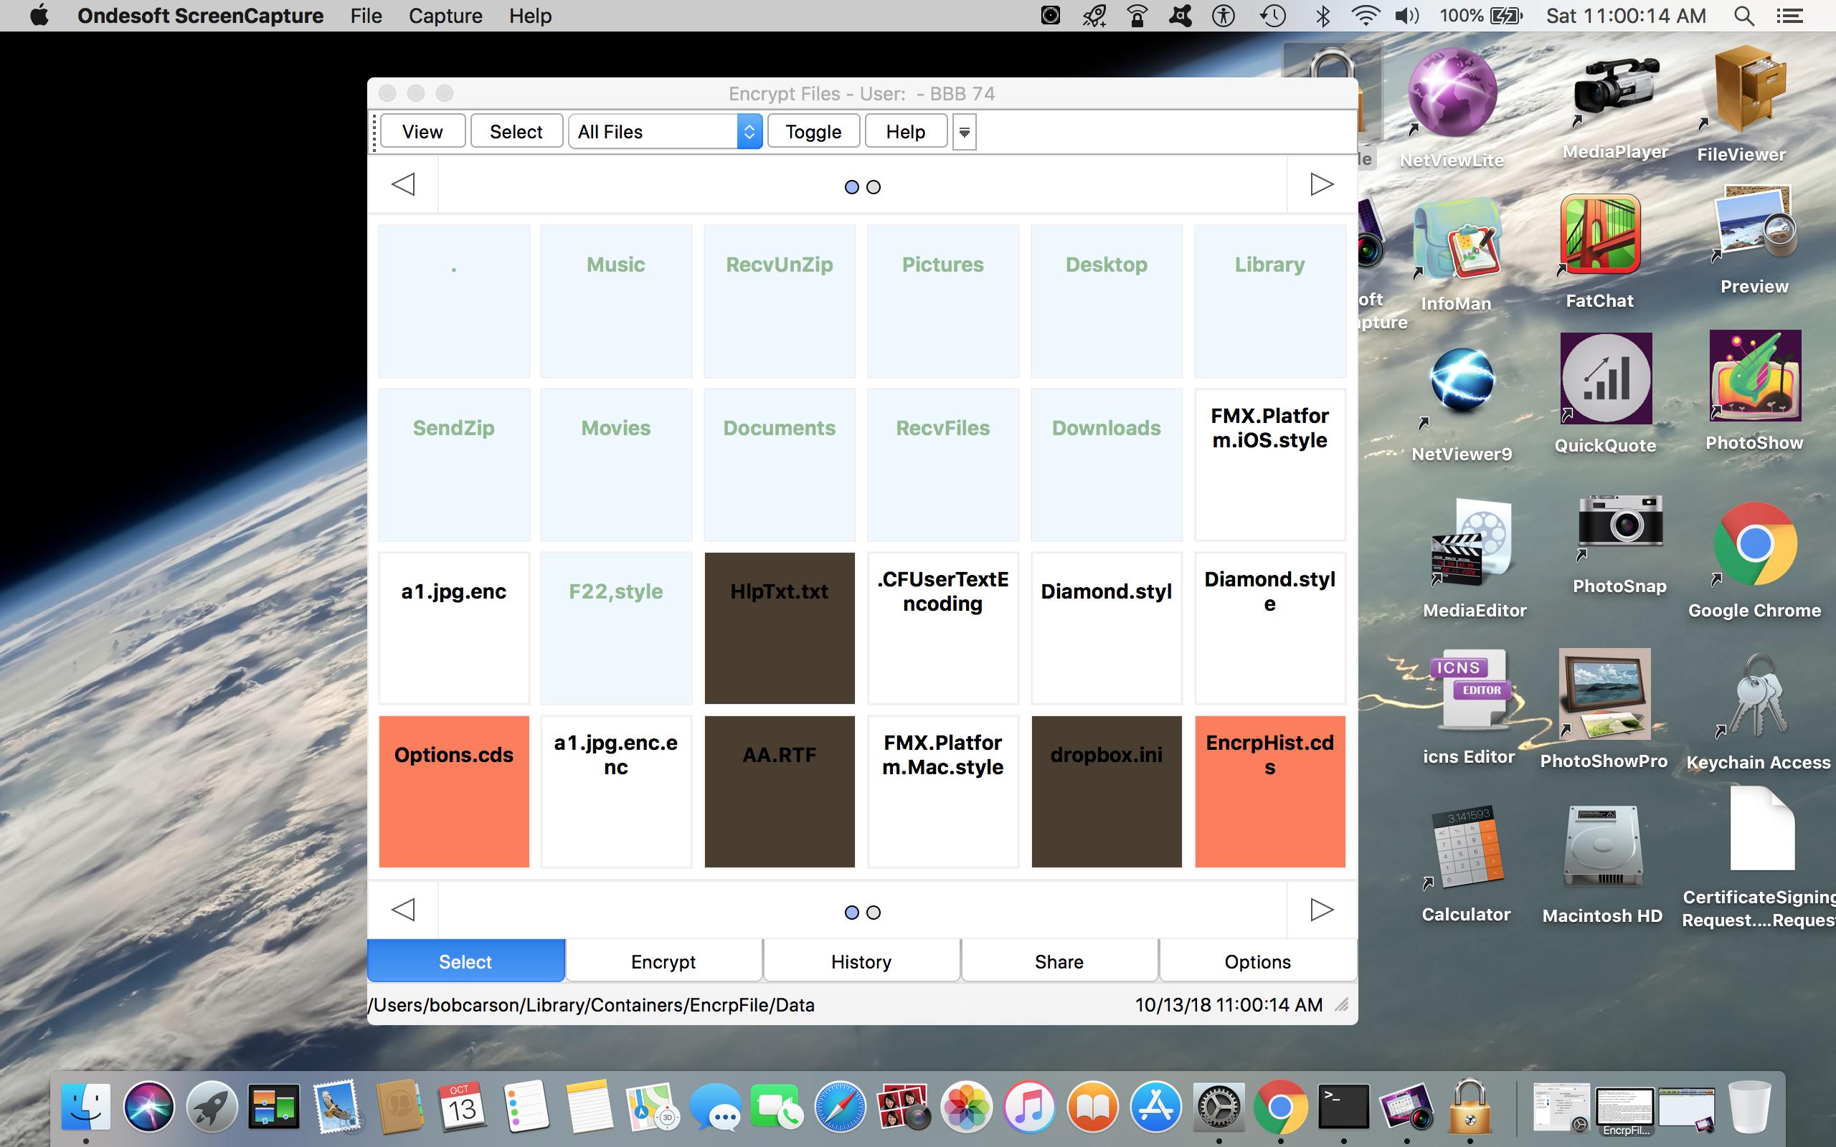Open Keychain Access keys icon

[x=1758, y=696]
